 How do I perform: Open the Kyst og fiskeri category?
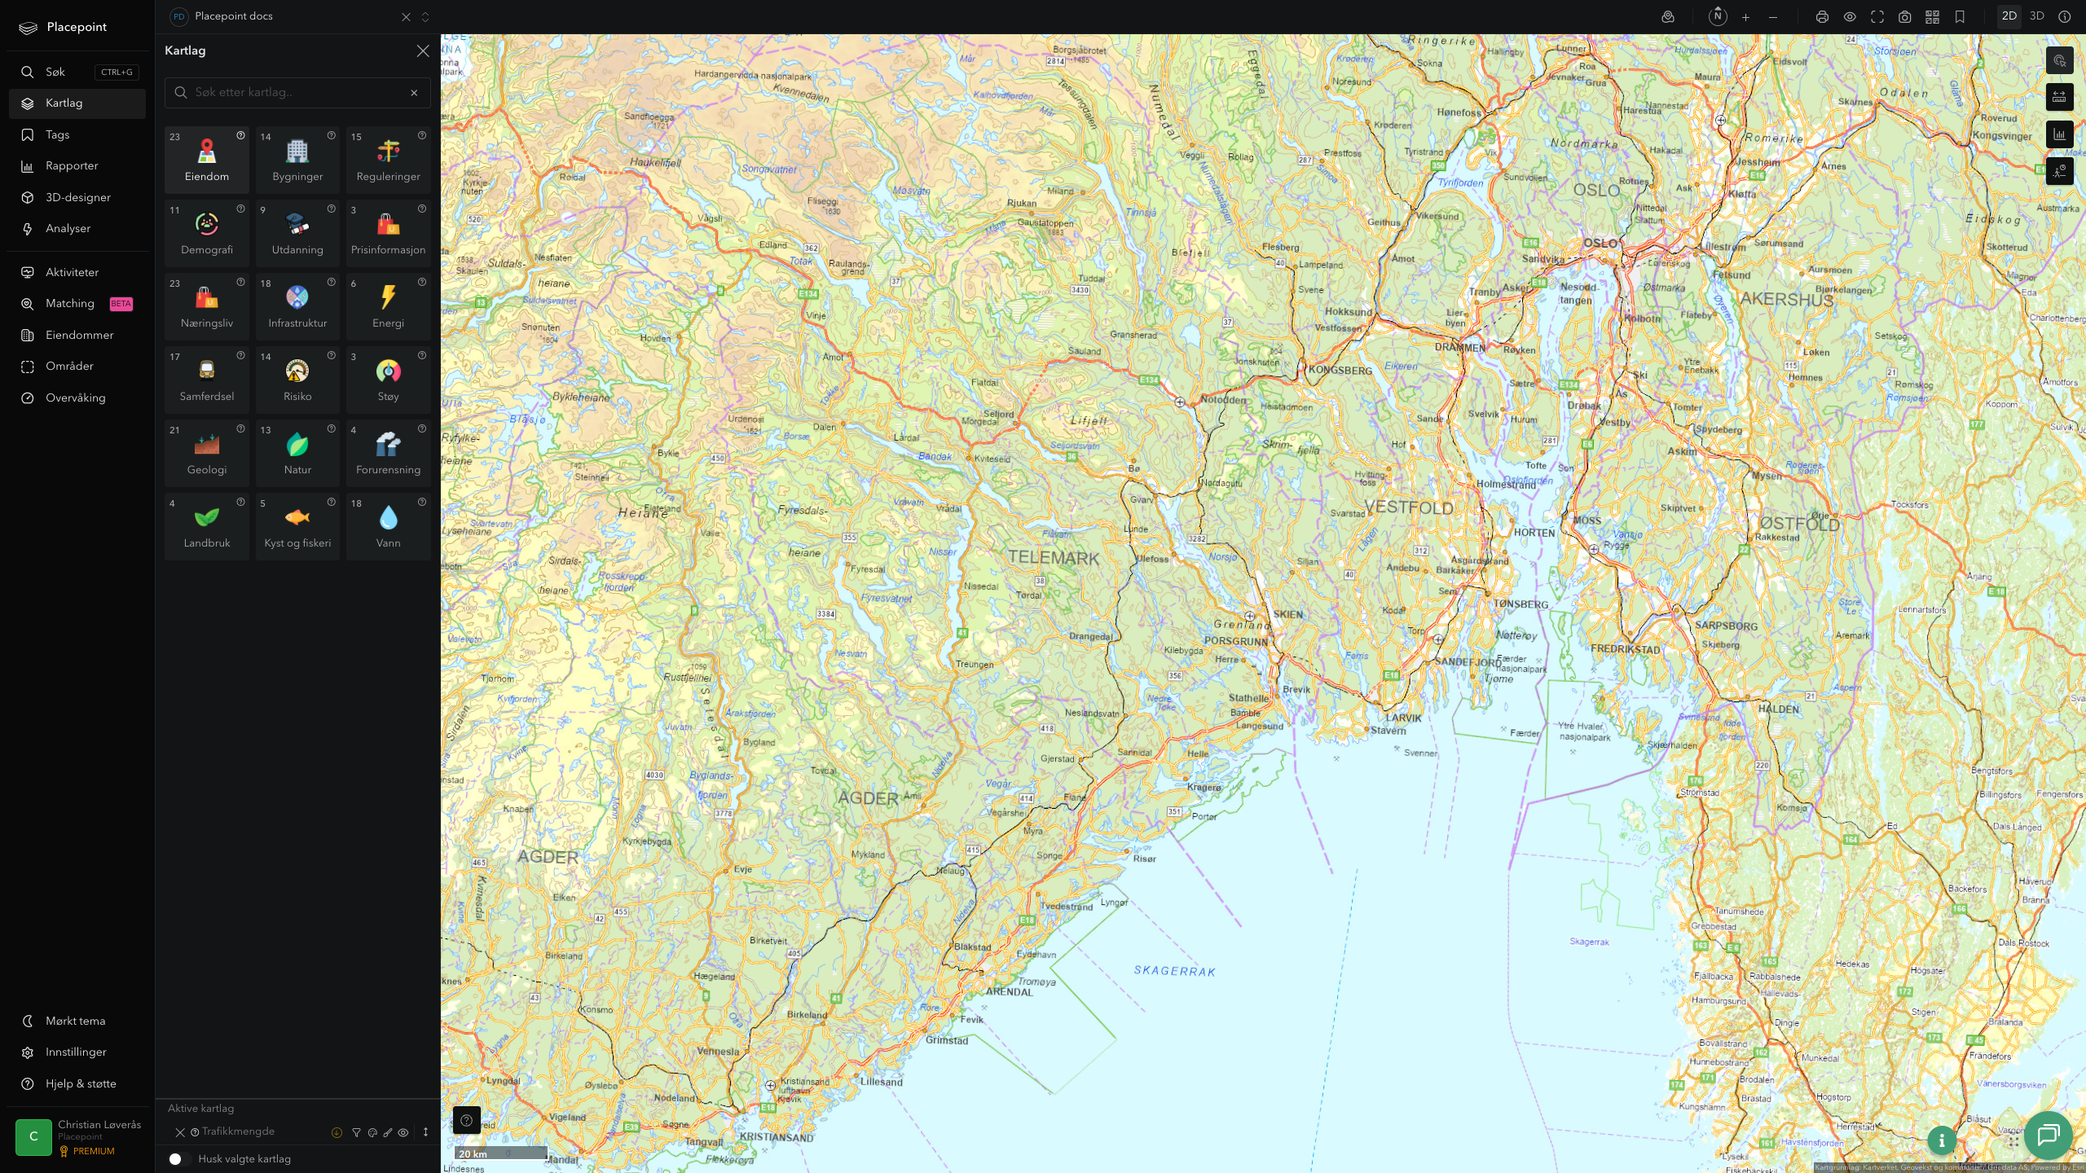tap(297, 526)
